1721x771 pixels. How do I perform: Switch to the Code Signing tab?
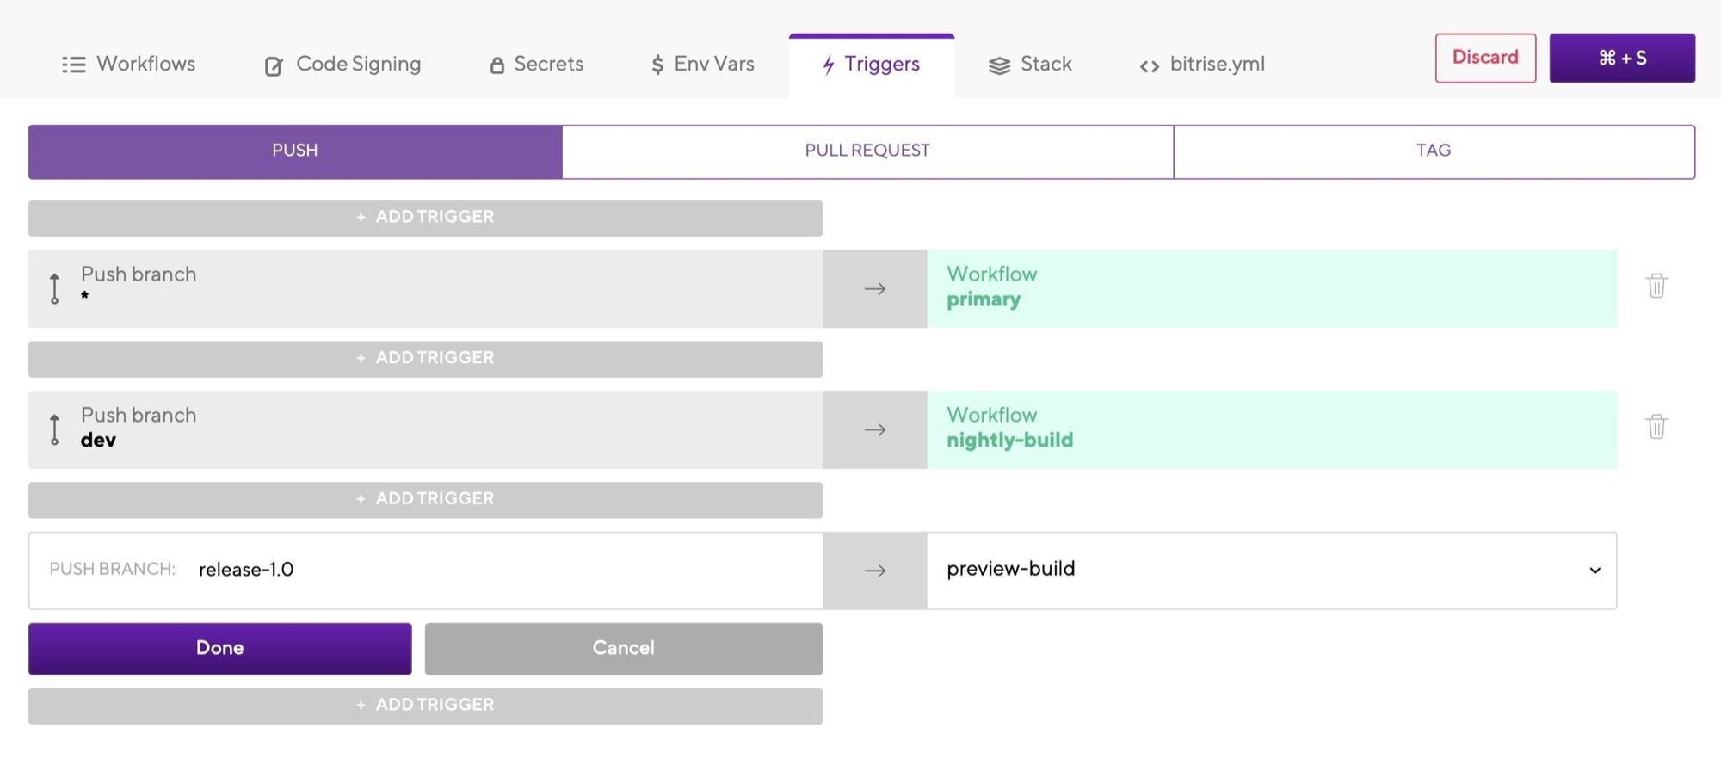[342, 65]
